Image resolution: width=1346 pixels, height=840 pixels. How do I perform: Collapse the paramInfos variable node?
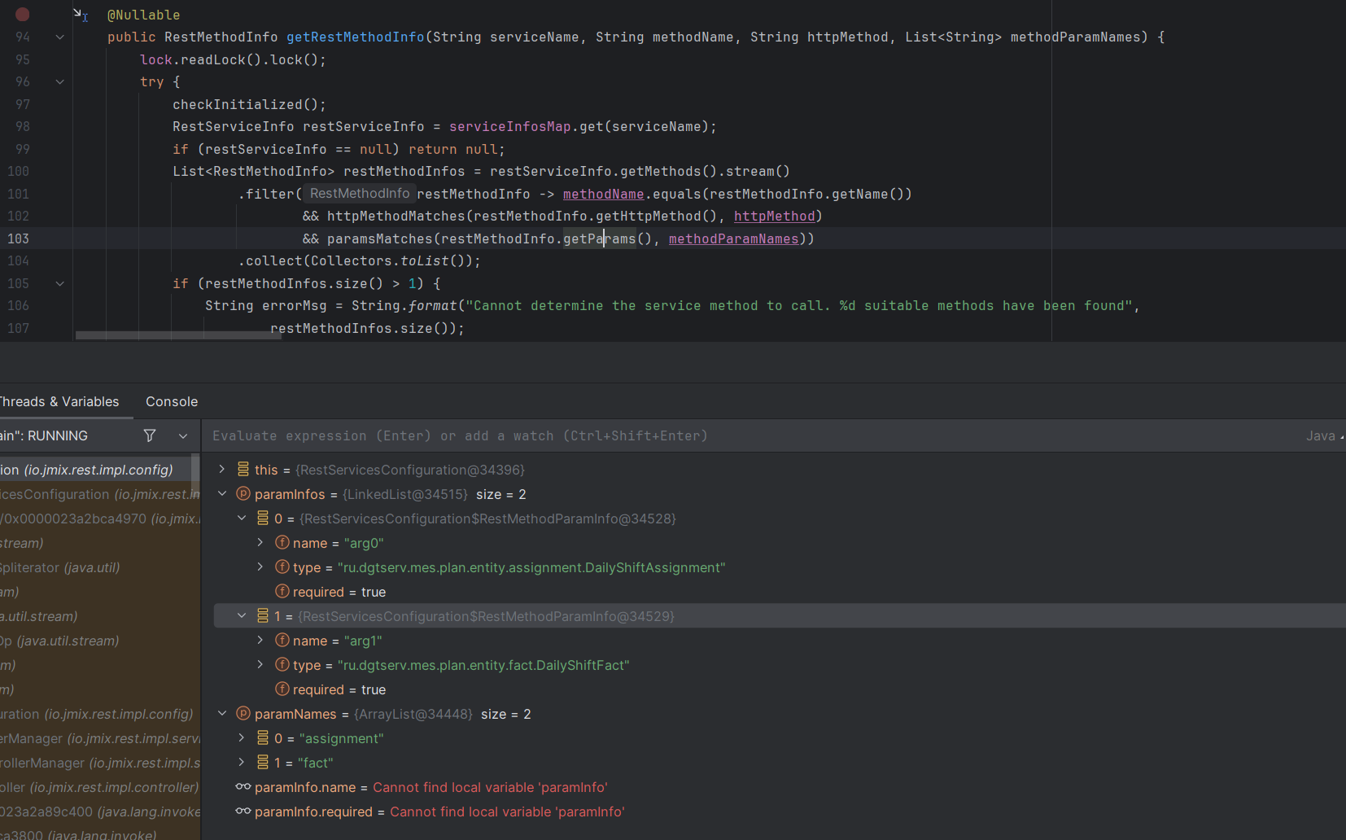tap(221, 494)
